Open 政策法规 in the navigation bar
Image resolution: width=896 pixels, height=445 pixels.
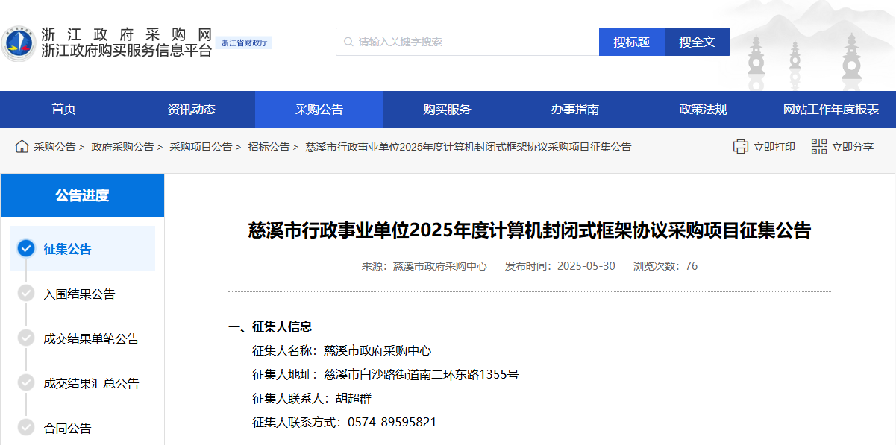coord(703,110)
